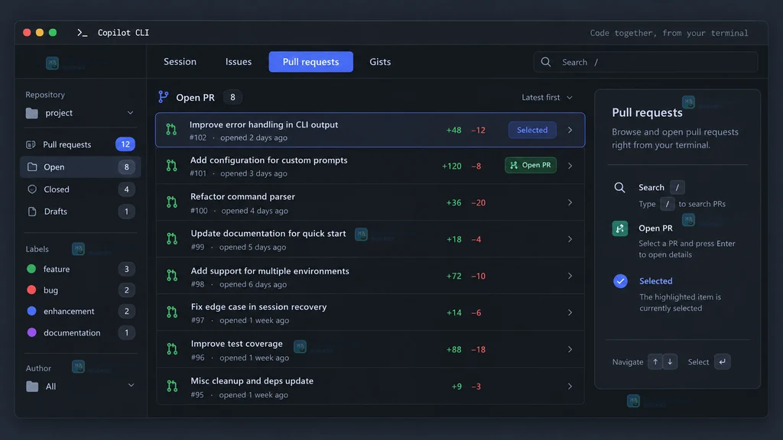Switch to the Session tab
This screenshot has width=783, height=440.
click(x=180, y=62)
